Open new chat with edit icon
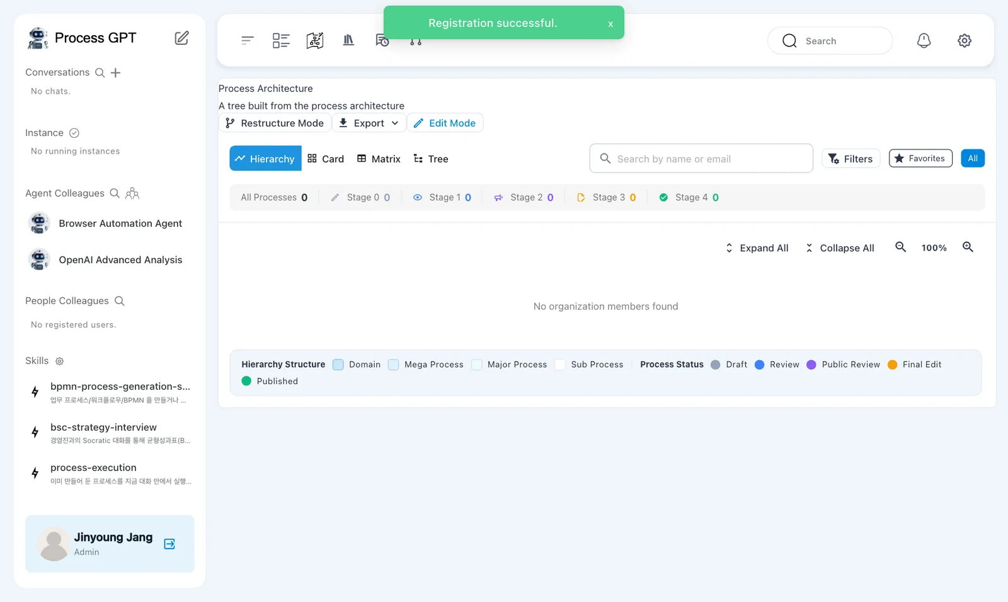Viewport: 1008px width, 602px height. pyautogui.click(x=181, y=38)
